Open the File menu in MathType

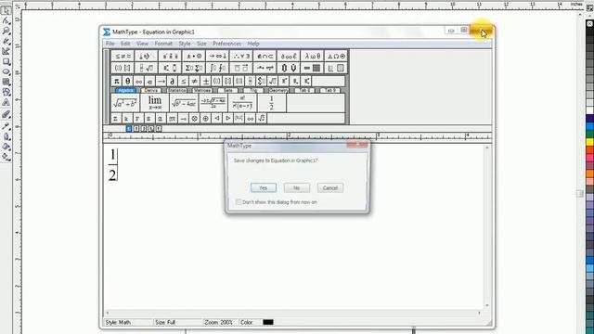110,44
